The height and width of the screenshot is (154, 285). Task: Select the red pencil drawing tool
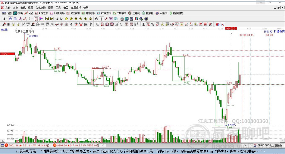click(x=4, y=24)
